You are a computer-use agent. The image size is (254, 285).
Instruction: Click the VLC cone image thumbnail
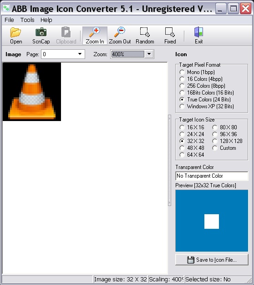pyautogui.click(x=32, y=92)
